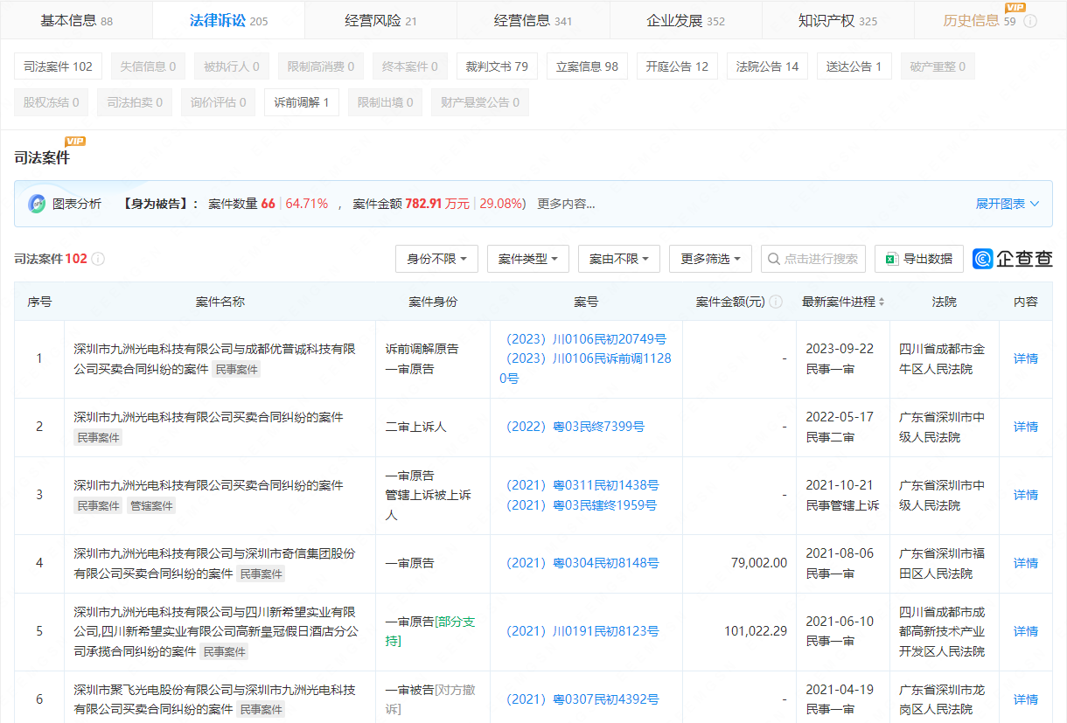The height and width of the screenshot is (723, 1067).
Task: Open the 身份不限 dropdown filter
Action: [x=436, y=259]
